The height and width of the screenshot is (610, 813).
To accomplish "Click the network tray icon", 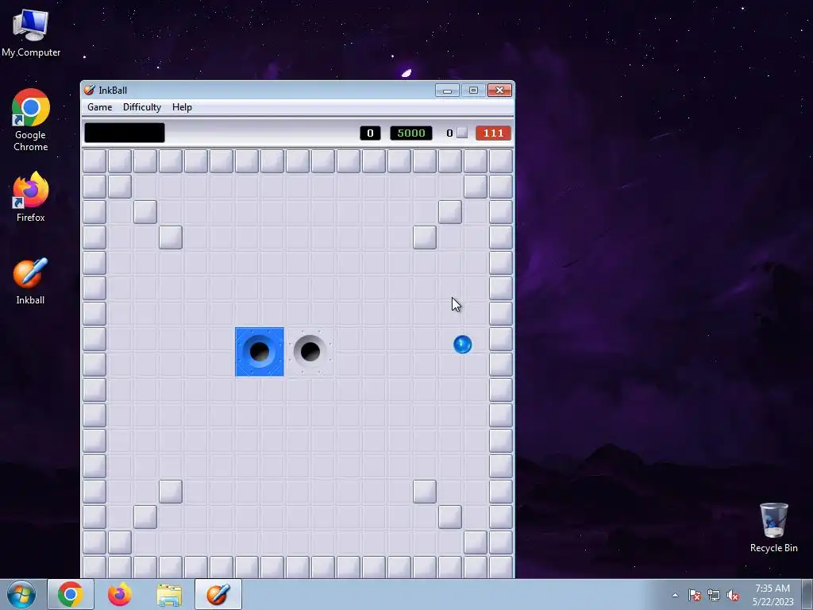I will click(x=714, y=595).
